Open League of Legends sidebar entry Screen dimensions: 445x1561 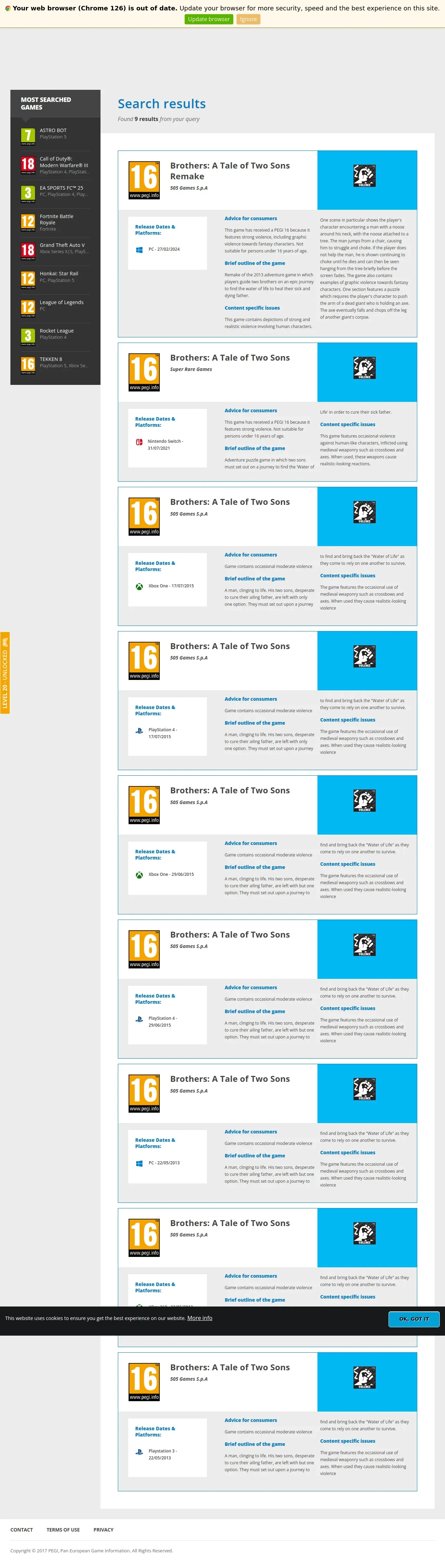[x=62, y=302]
